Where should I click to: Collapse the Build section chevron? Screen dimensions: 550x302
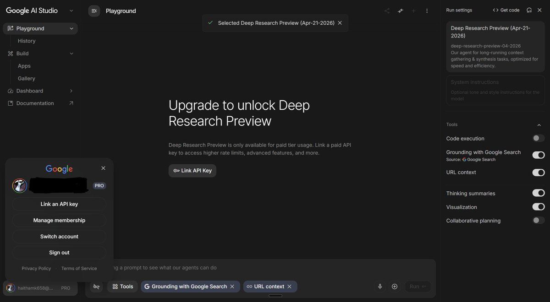(71, 54)
